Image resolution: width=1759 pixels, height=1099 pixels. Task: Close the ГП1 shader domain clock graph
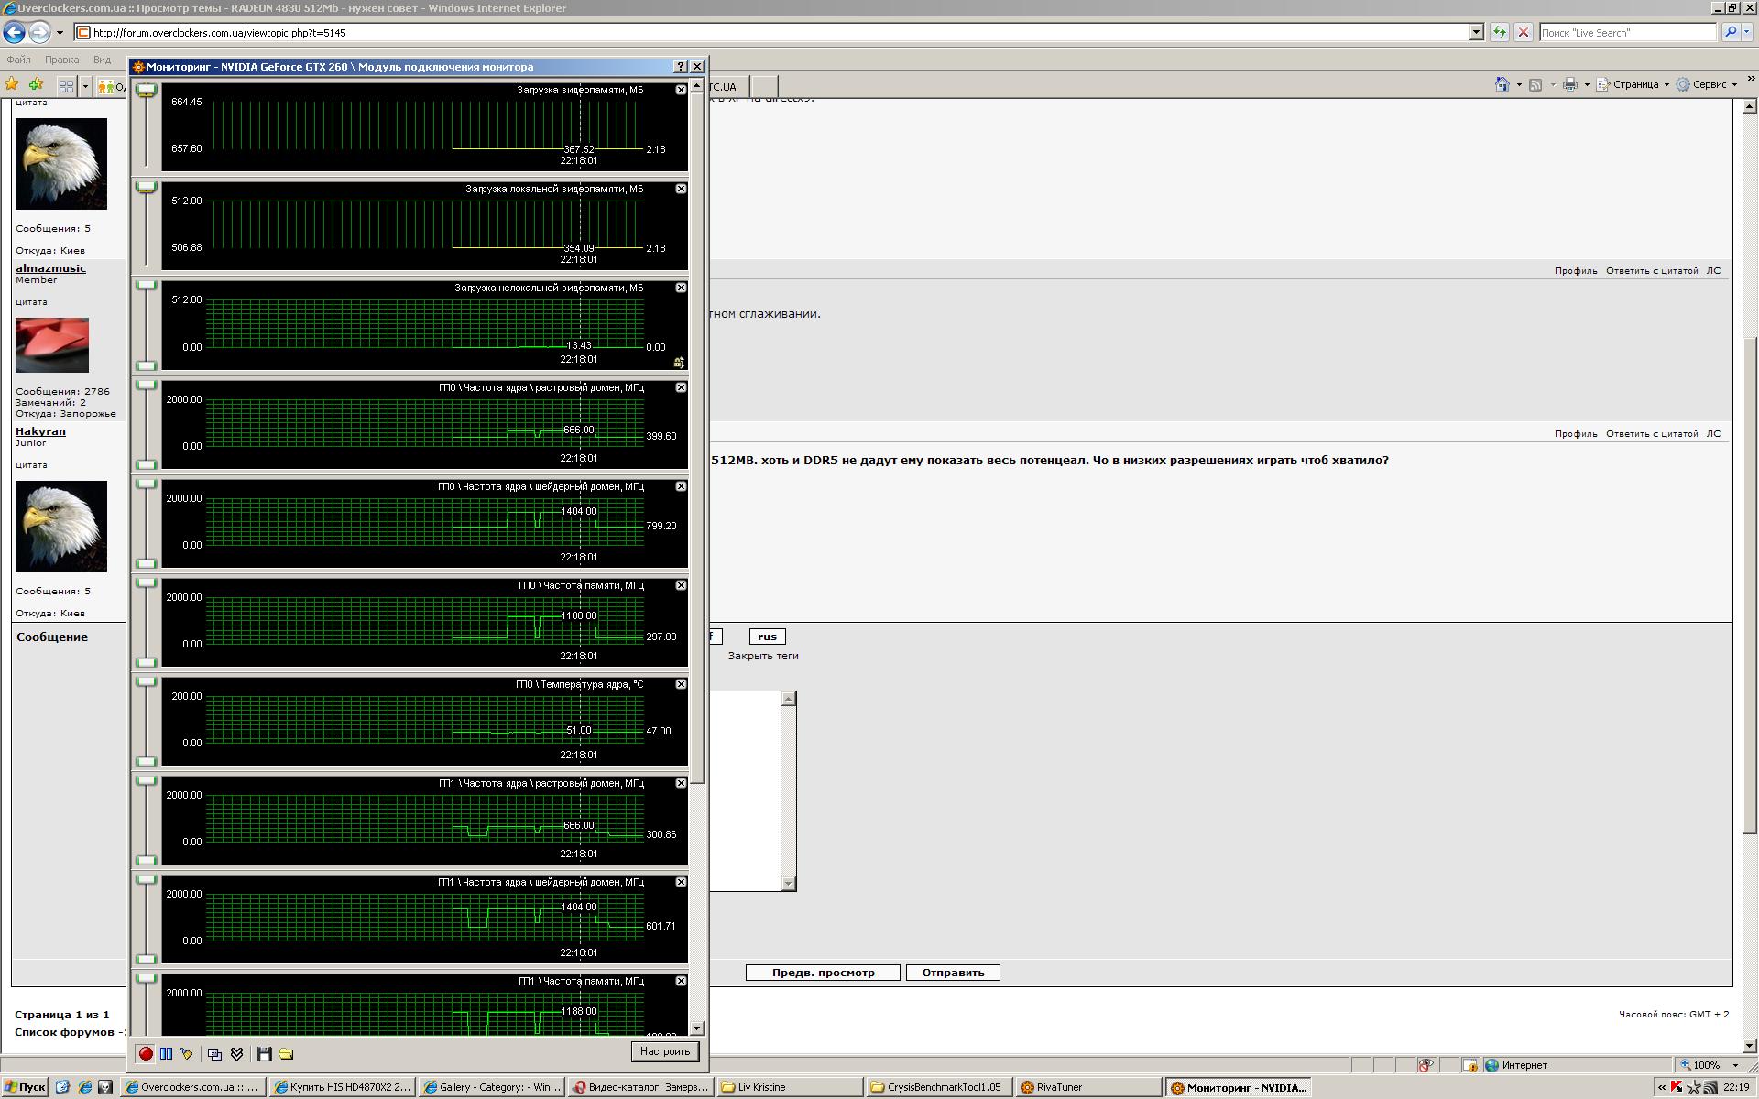point(681,882)
